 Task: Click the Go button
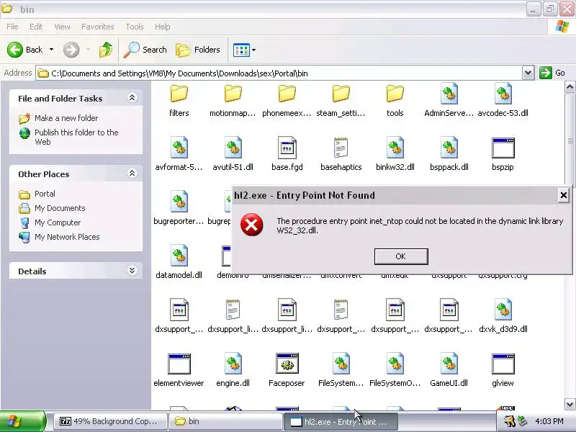(552, 73)
